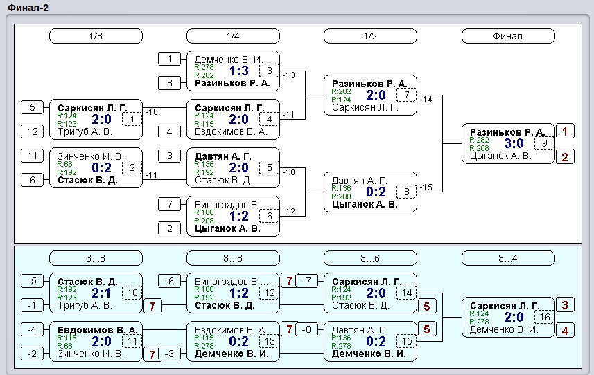Click the red second place box 2
The height and width of the screenshot is (375, 594).
tap(565, 156)
